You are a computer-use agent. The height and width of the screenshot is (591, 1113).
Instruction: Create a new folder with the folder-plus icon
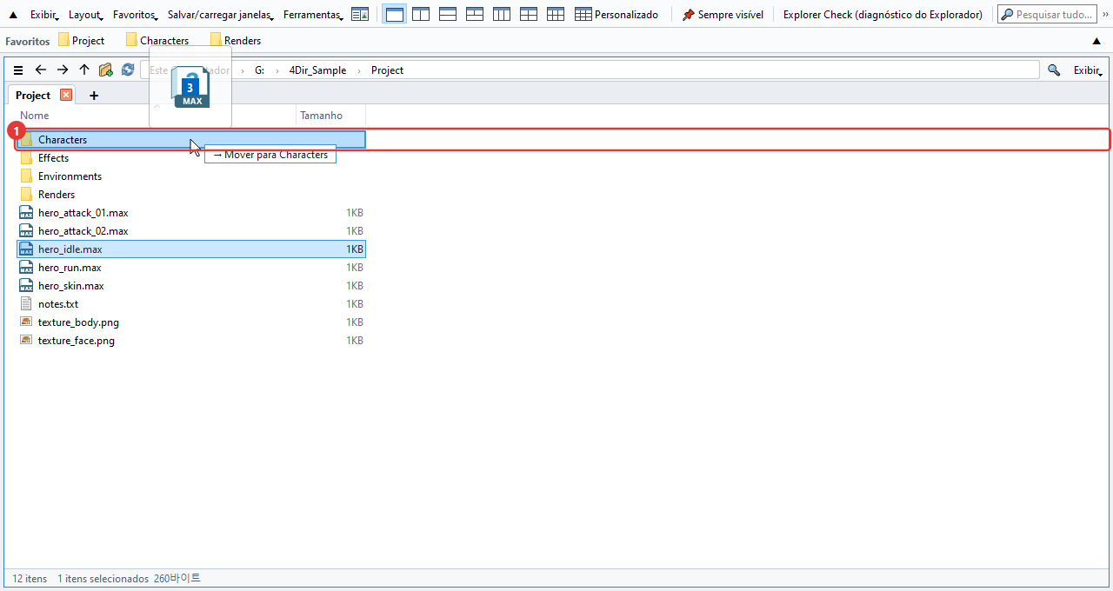click(106, 70)
